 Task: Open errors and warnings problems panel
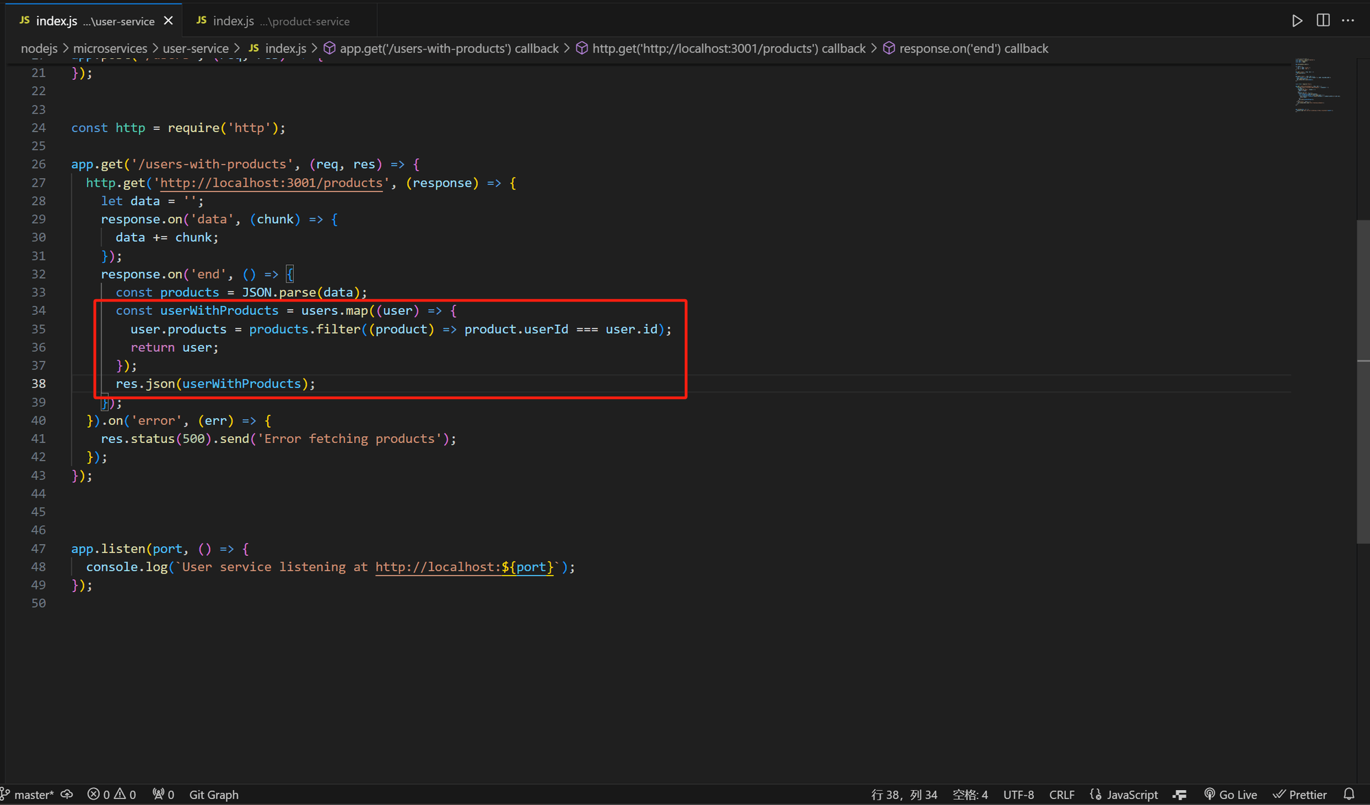pyautogui.click(x=112, y=794)
